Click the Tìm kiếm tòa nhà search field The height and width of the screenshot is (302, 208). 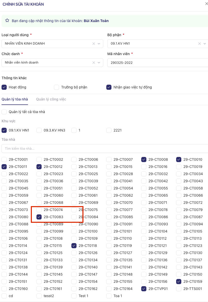coord(103,148)
